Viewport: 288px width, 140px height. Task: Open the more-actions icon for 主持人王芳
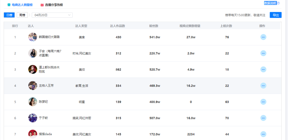tap(263, 86)
